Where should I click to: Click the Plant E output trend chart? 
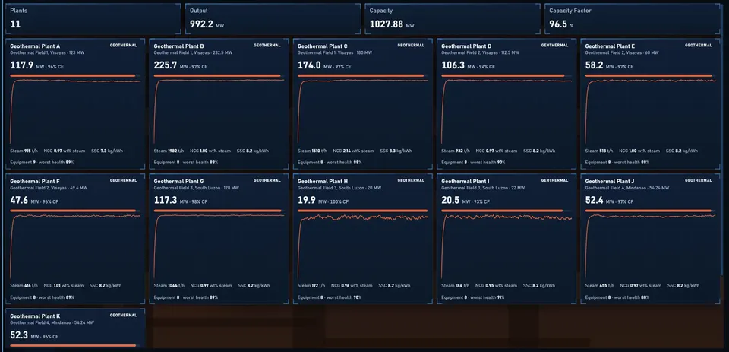(650, 111)
